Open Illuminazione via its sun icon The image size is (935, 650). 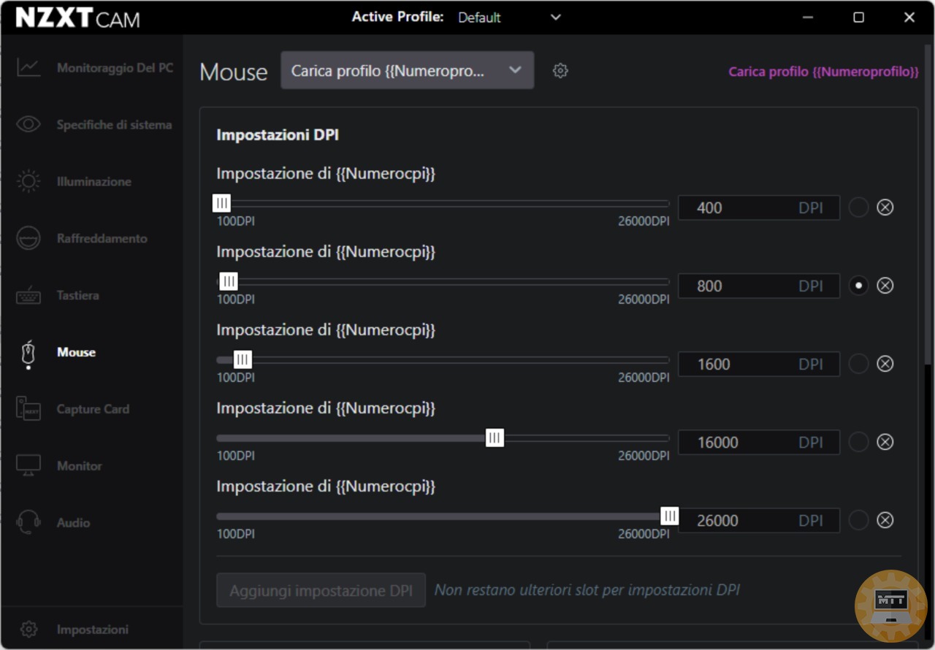tap(28, 182)
